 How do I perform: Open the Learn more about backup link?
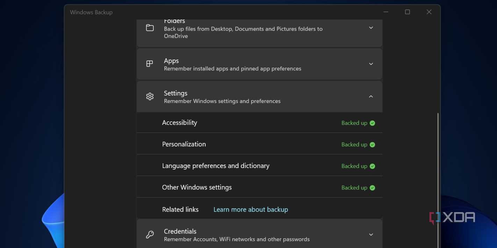point(251,209)
